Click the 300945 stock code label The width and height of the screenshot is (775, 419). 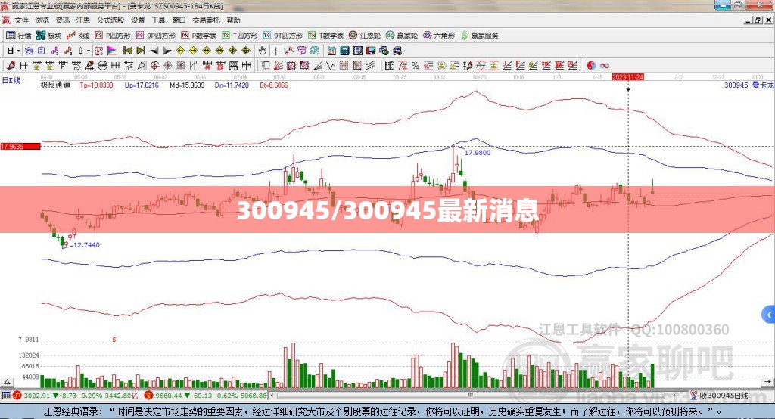pos(736,85)
